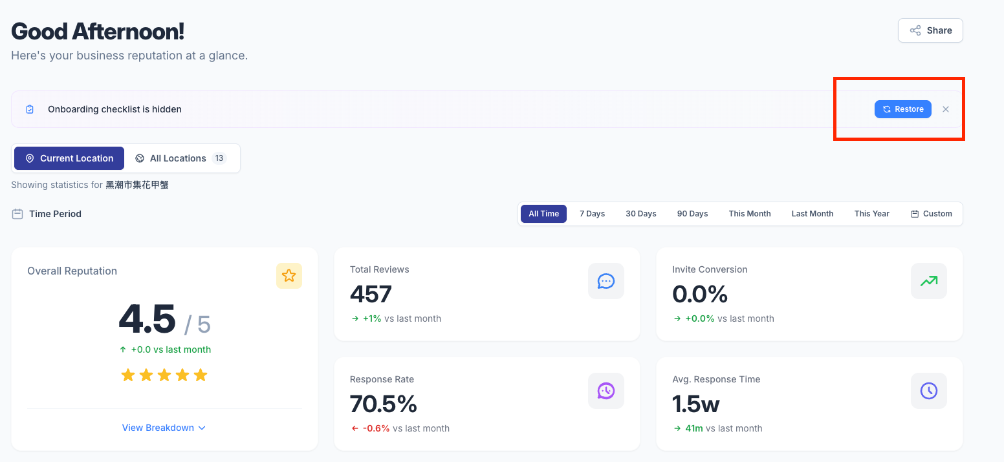The image size is (1004, 469).
Task: Click the five-star rating row
Action: click(164, 375)
